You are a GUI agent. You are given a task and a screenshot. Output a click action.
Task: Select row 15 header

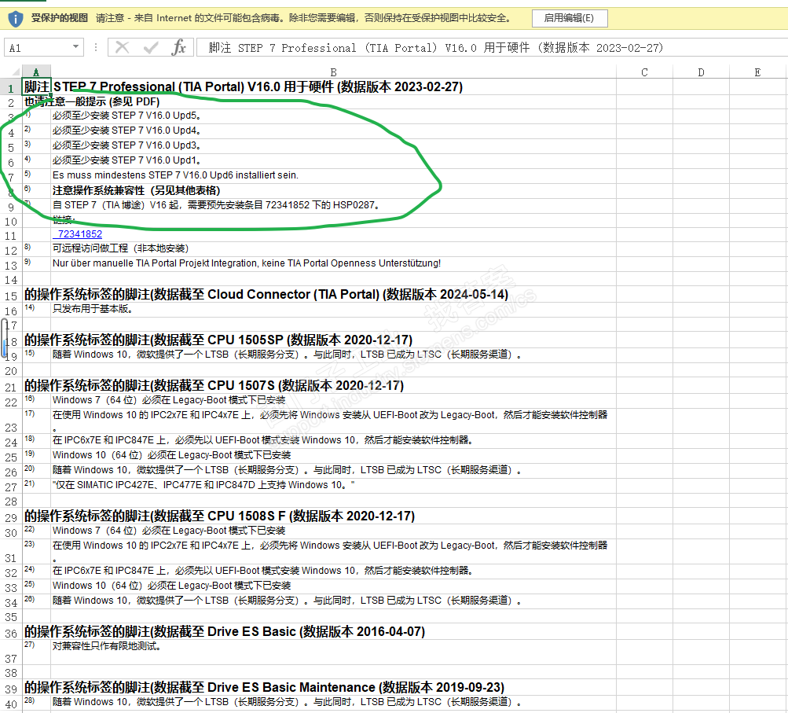(10, 295)
